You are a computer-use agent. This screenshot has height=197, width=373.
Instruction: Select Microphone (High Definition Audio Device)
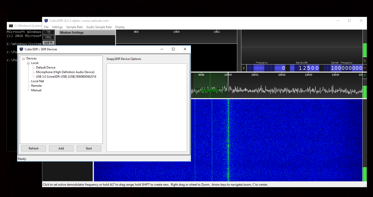tap(65, 72)
